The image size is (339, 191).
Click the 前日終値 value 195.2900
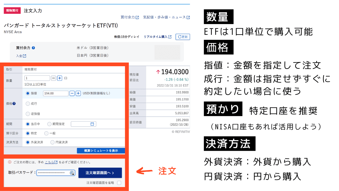(182, 120)
